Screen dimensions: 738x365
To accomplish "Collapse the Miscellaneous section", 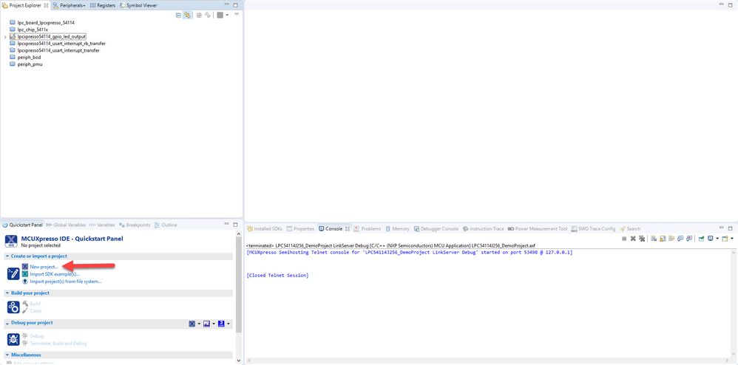I will click(7, 355).
